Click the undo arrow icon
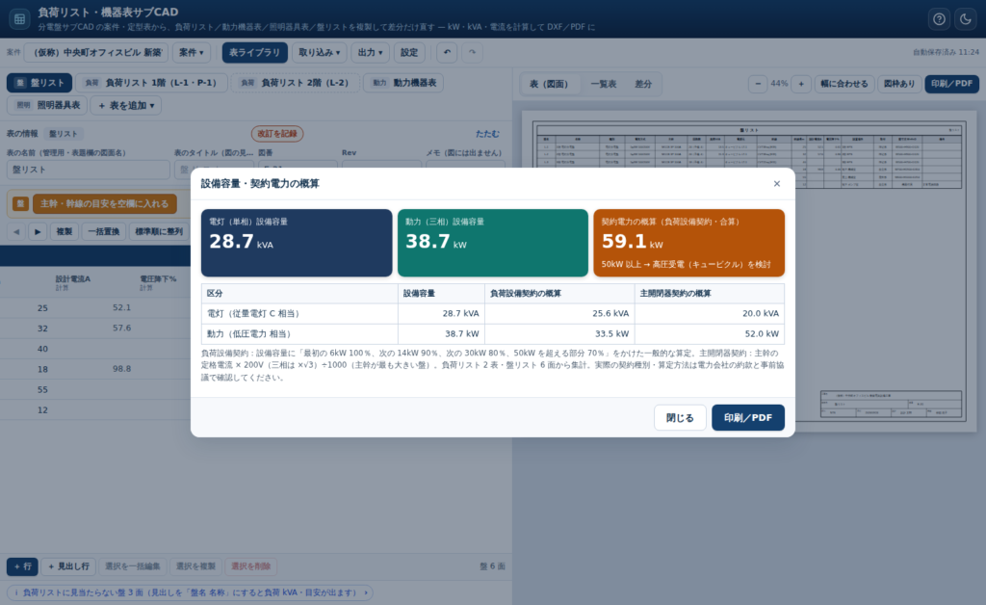The image size is (986, 605). tap(447, 52)
